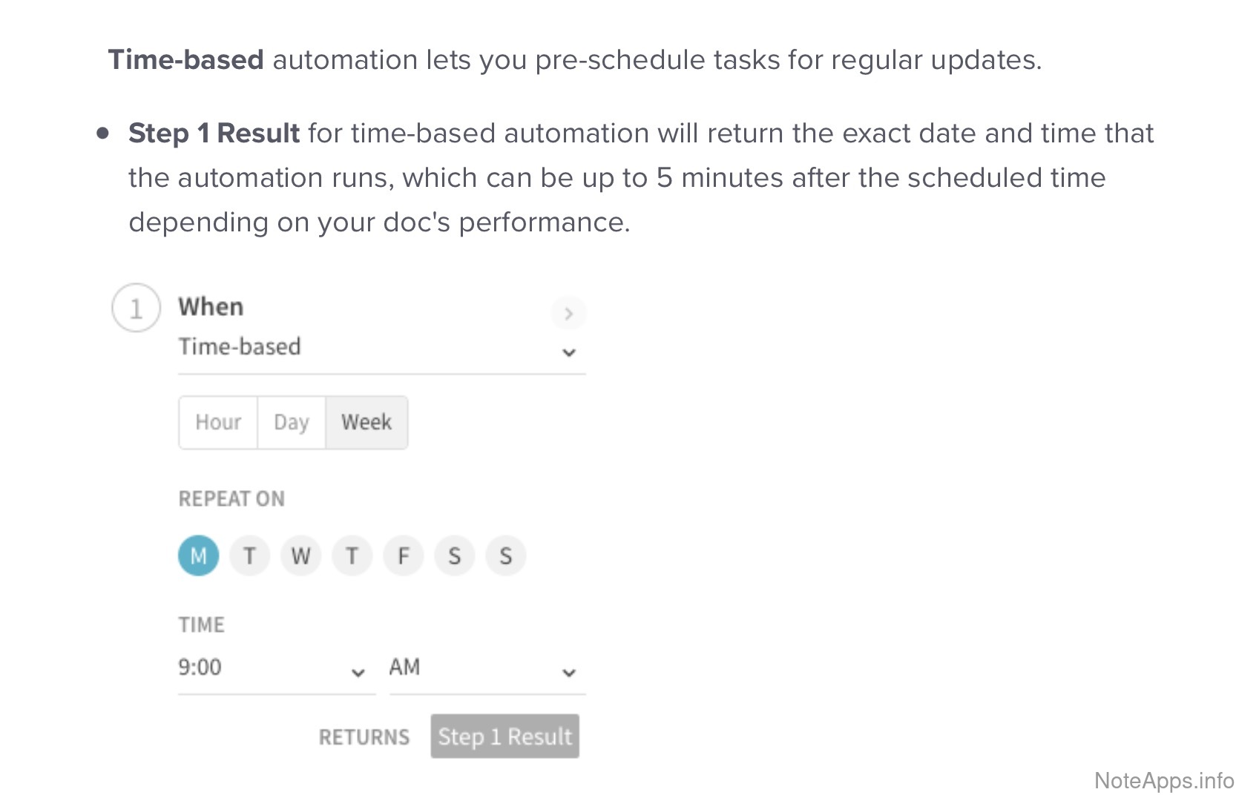Expand the AM/PM selector dropdown
Viewport: 1236px width, 795px height.
[x=487, y=669]
